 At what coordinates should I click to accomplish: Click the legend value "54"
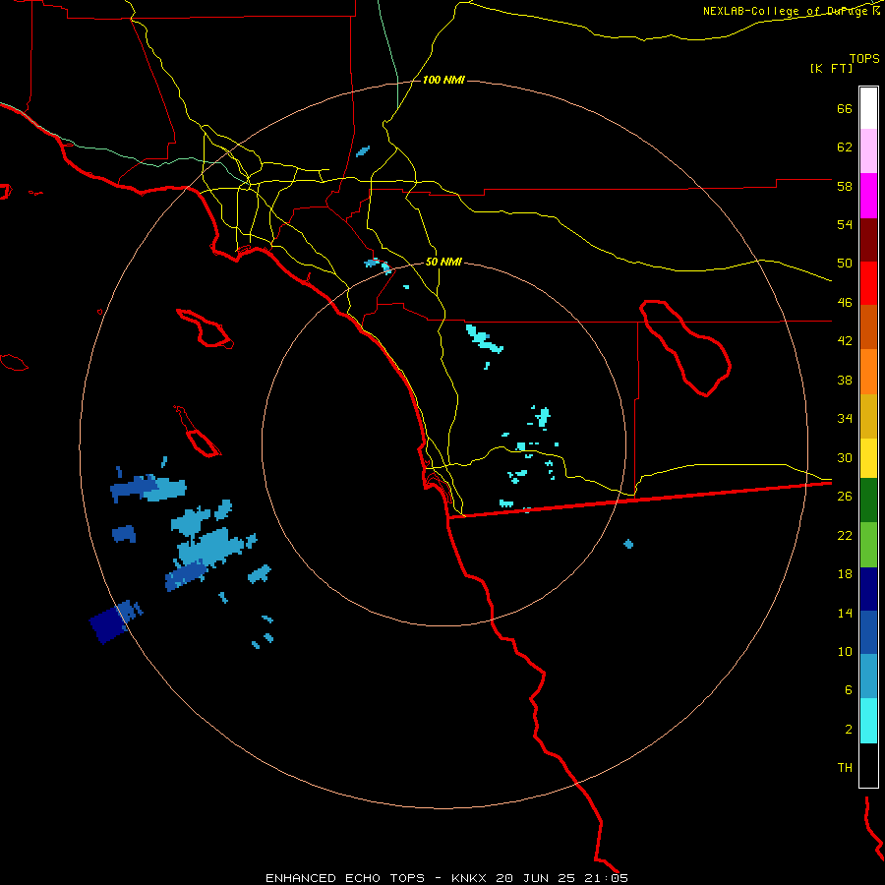coord(845,224)
